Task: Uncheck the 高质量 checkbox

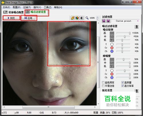Action: click(x=123, y=82)
